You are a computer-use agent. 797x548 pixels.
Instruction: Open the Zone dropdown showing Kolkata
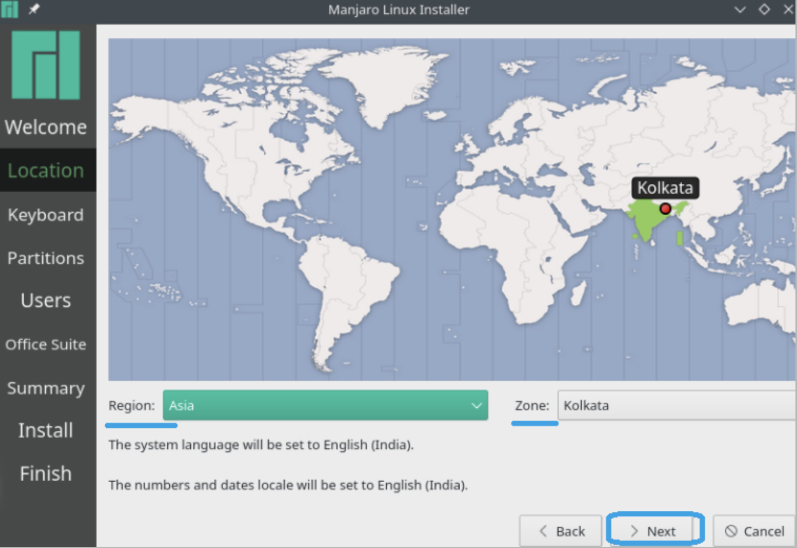(676, 406)
